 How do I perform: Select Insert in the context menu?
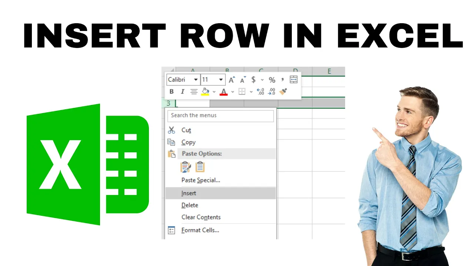pos(221,193)
